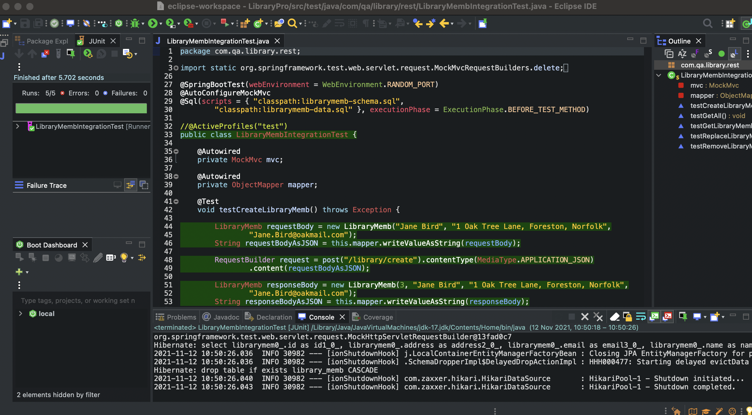The image size is (752, 415).
Task: Open the Outline view menu
Action: coord(748,54)
